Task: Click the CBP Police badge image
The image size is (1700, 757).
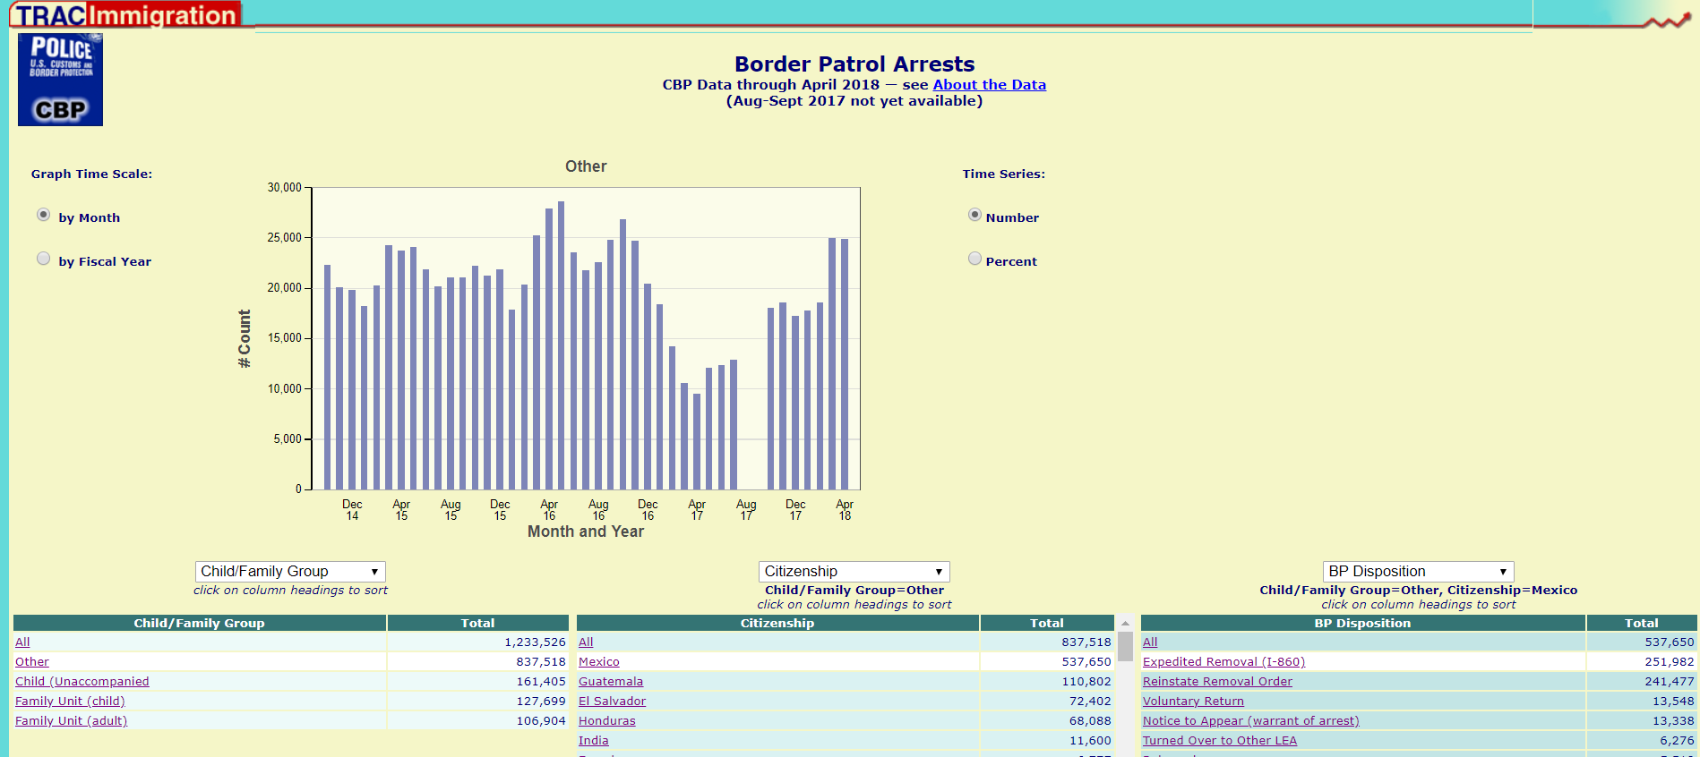Action: click(60, 80)
